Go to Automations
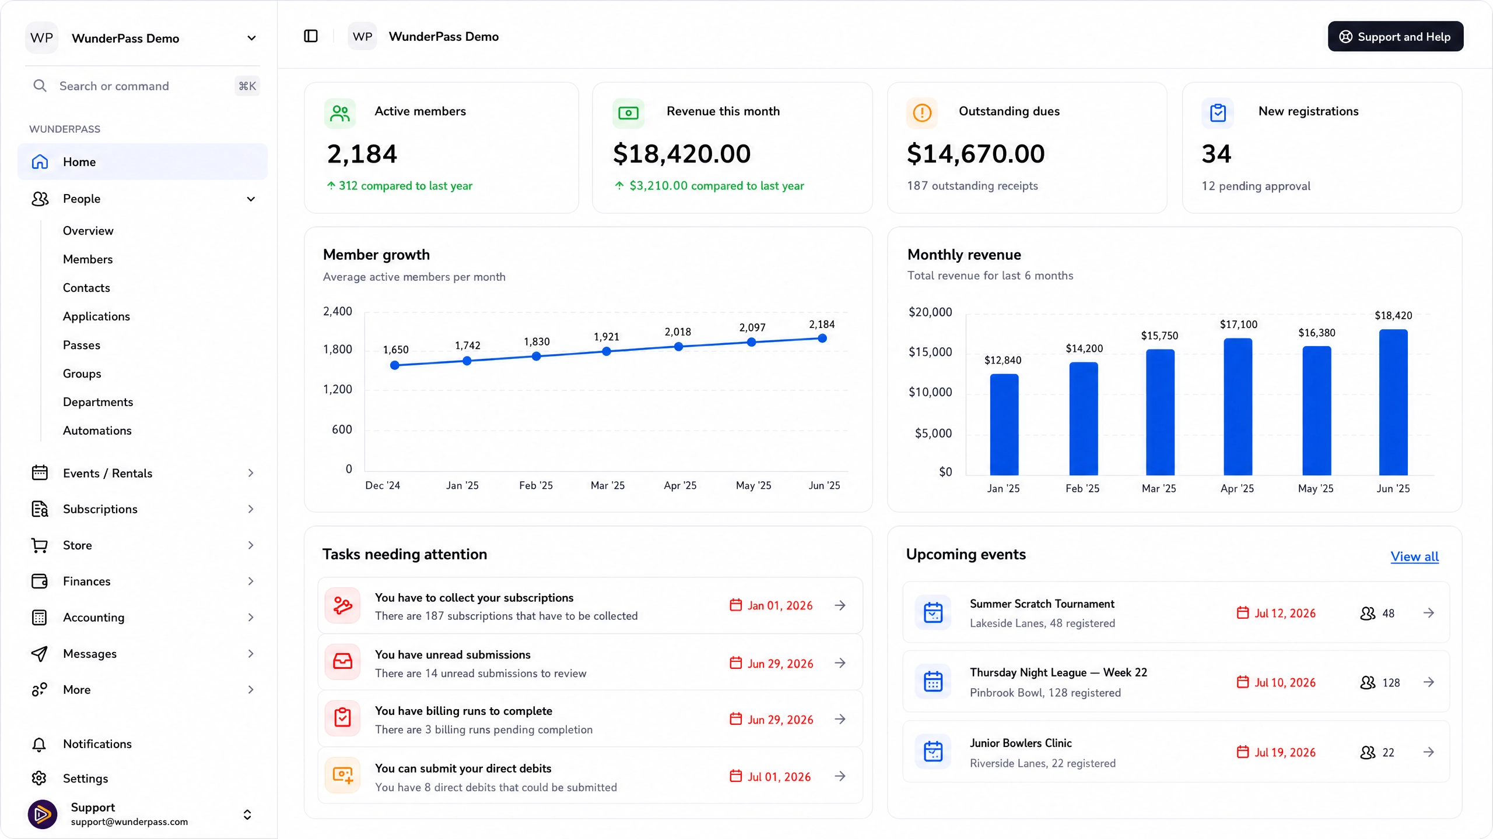Screen dimensions: 1493x839 97,431
